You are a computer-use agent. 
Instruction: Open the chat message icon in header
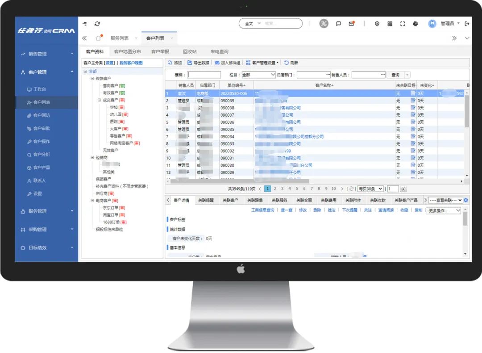pos(338,24)
